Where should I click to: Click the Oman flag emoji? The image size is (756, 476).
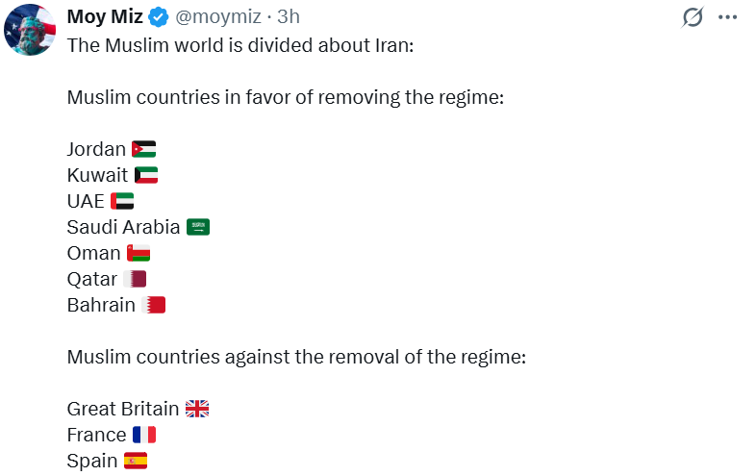click(x=139, y=253)
